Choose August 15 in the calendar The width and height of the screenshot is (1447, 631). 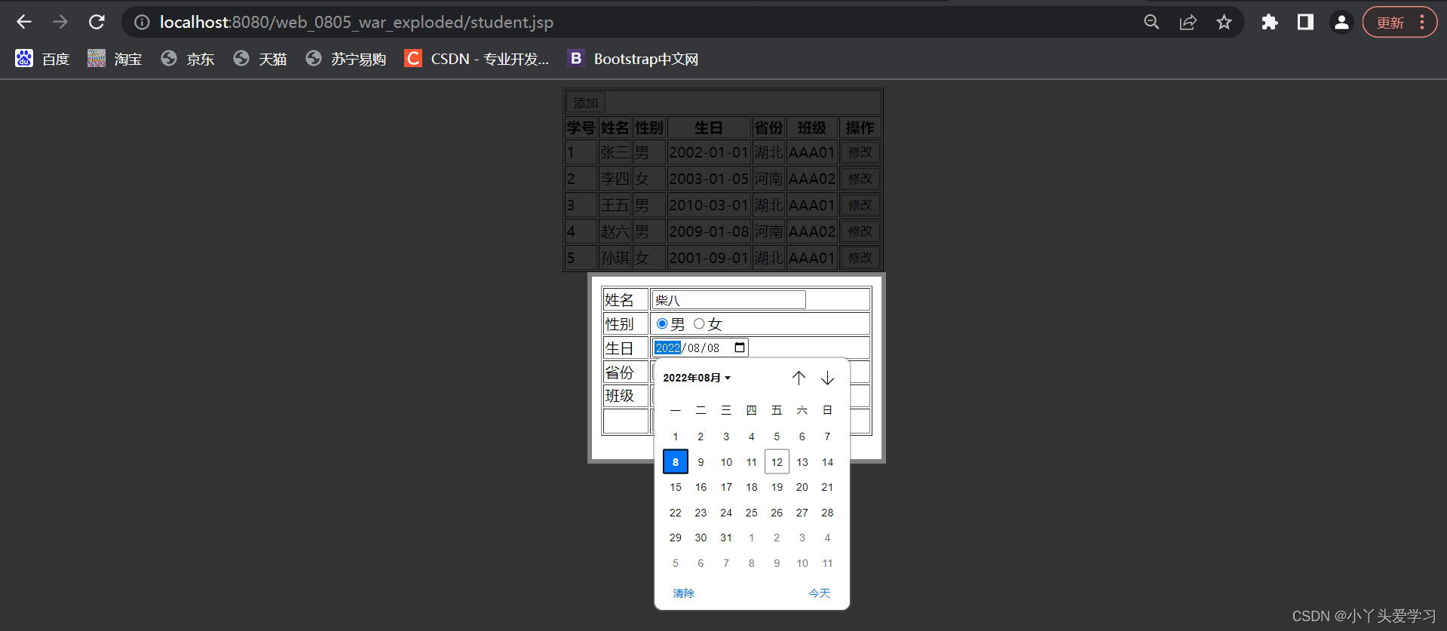click(676, 487)
